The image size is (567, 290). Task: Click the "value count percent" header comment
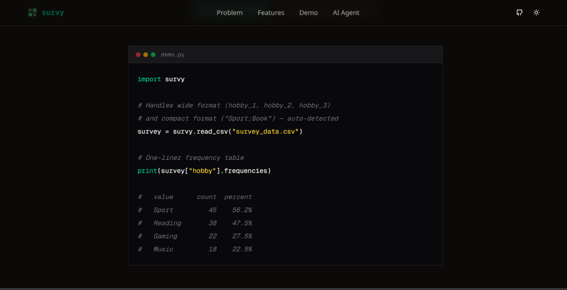pyautogui.click(x=195, y=197)
